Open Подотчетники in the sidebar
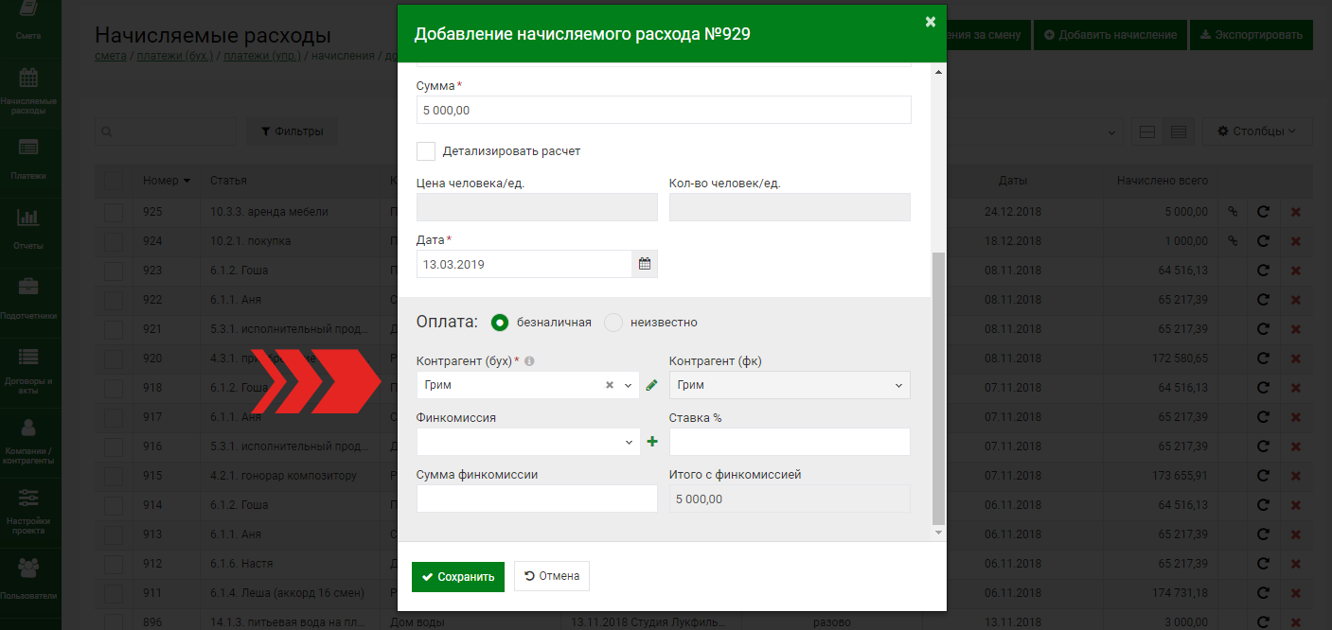The height and width of the screenshot is (630, 1332). click(28, 299)
